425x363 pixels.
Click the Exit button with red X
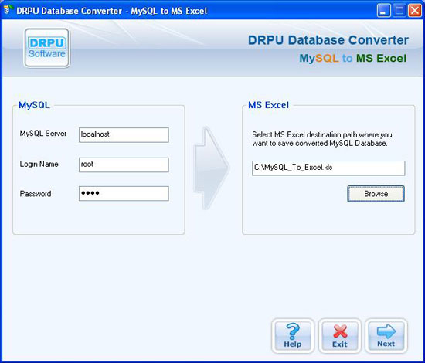pos(340,336)
